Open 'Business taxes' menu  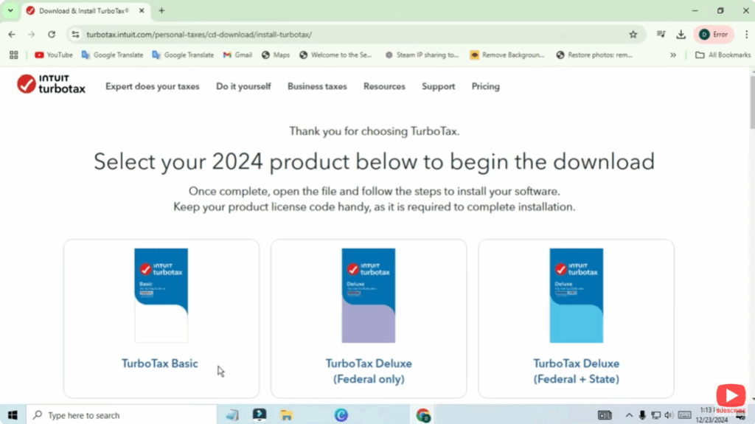[x=317, y=86]
